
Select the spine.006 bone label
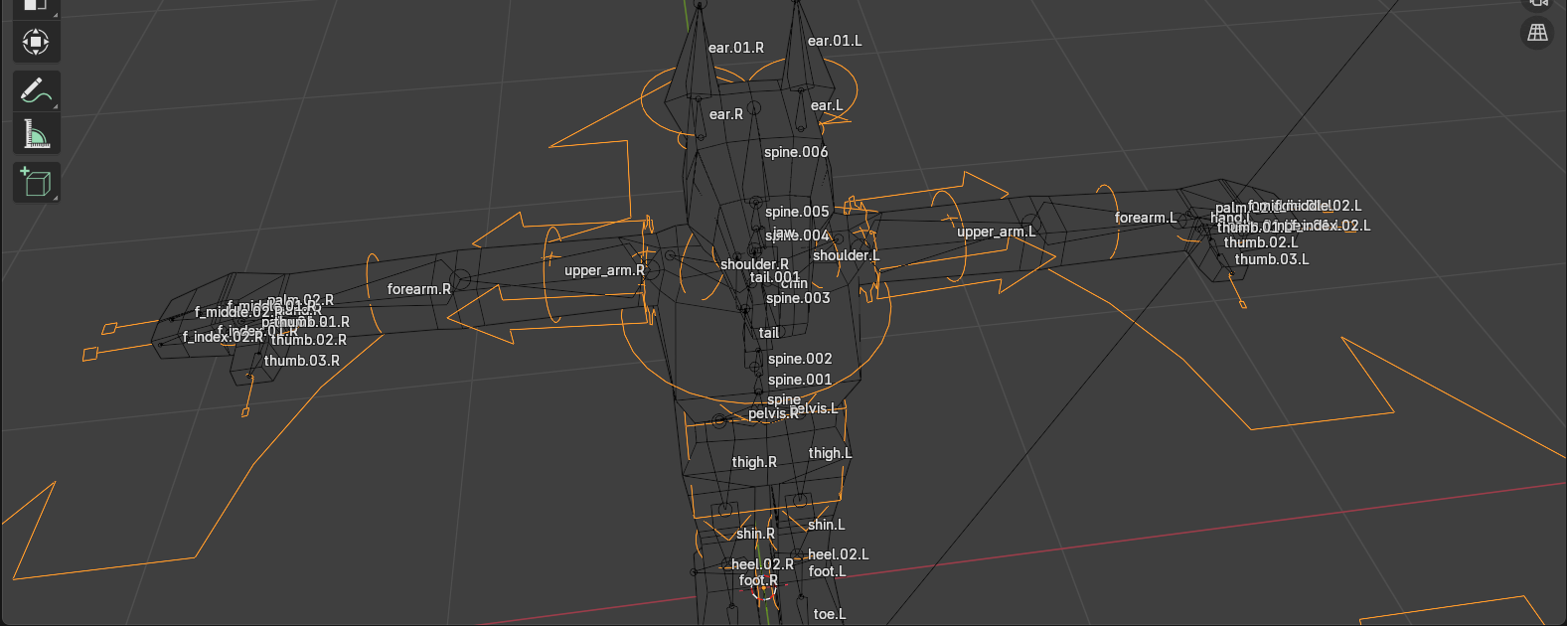795,152
